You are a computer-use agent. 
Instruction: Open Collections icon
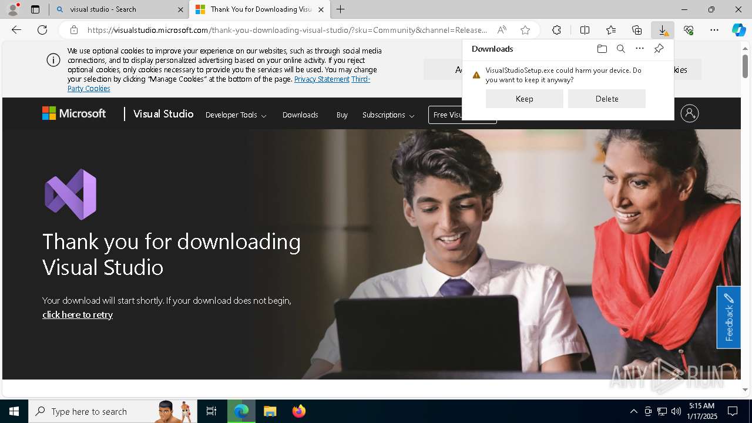(637, 30)
